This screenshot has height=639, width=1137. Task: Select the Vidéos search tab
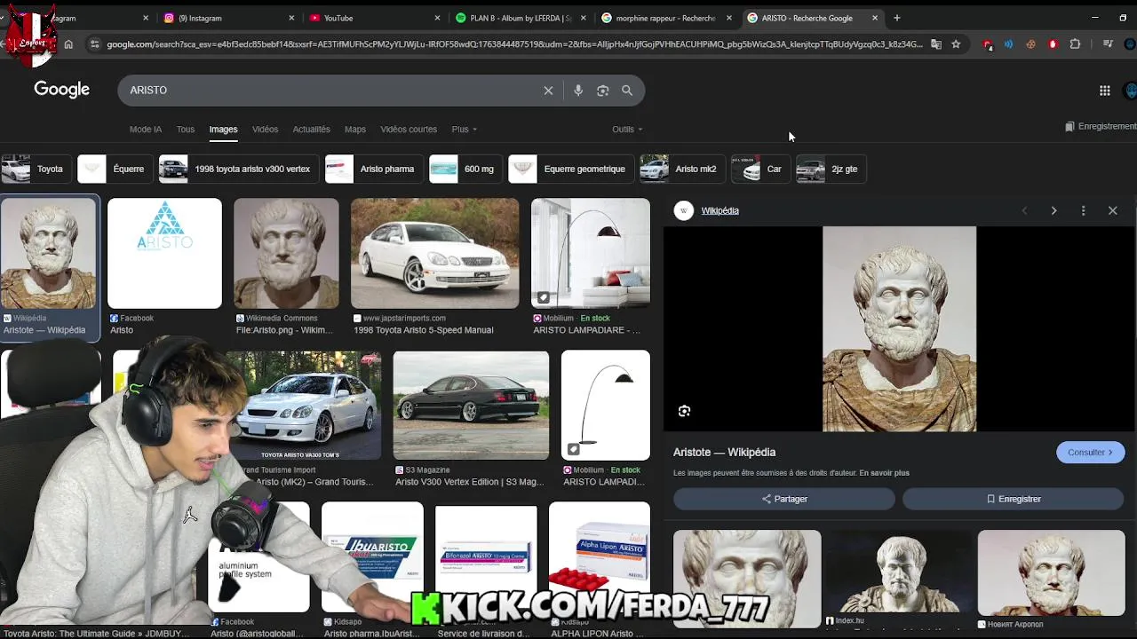click(x=265, y=130)
